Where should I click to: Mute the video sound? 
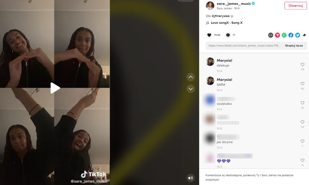(191, 178)
